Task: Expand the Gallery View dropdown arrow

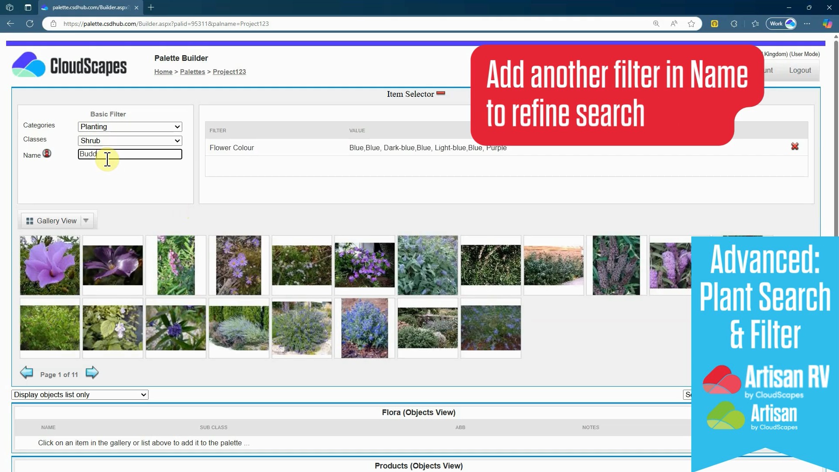Action: pos(86,221)
